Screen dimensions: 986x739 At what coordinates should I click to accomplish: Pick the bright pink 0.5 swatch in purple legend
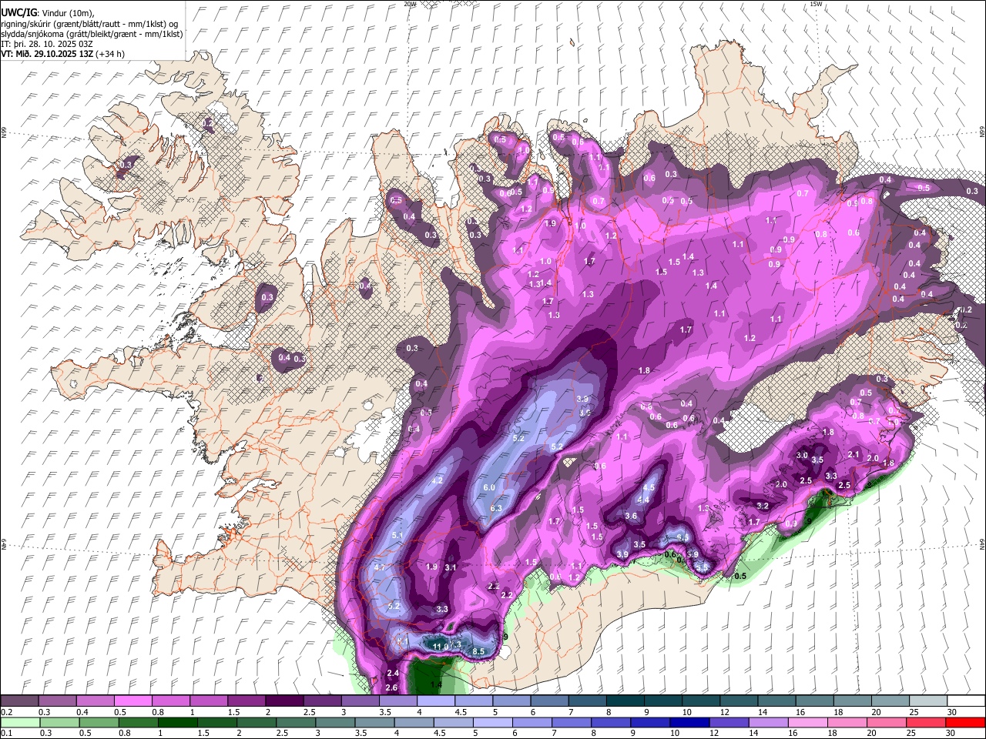[x=132, y=701]
